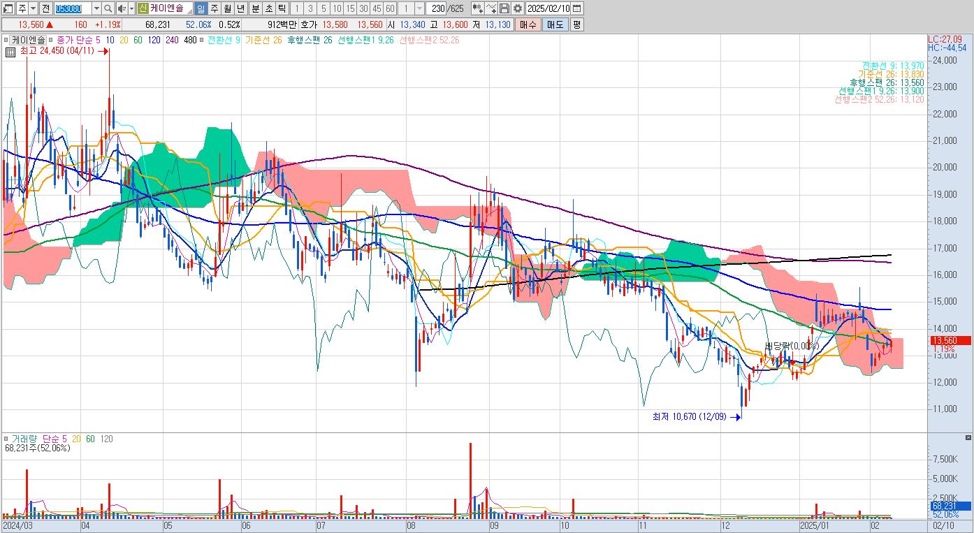Screen dimensions: 974x533
Task: Click the green 신 badge icon
Action: [x=143, y=8]
